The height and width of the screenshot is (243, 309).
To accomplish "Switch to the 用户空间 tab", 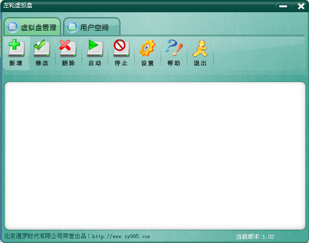I will coord(92,27).
